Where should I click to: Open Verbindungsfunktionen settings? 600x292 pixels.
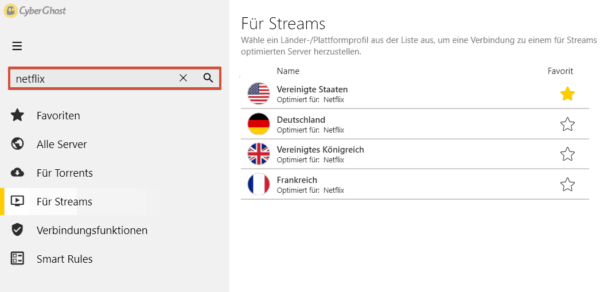tap(92, 231)
